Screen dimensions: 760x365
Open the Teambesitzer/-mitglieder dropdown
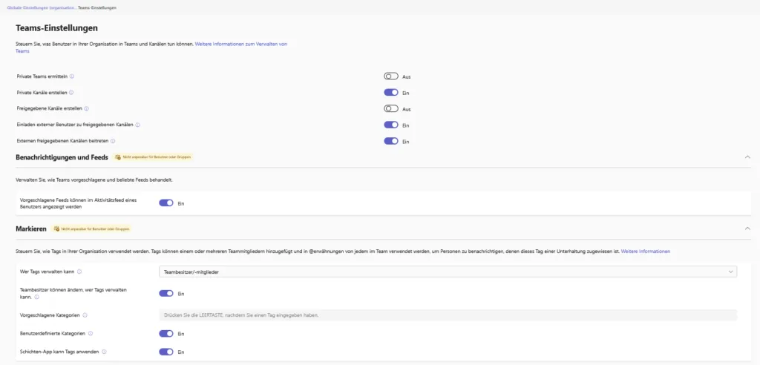click(448, 272)
